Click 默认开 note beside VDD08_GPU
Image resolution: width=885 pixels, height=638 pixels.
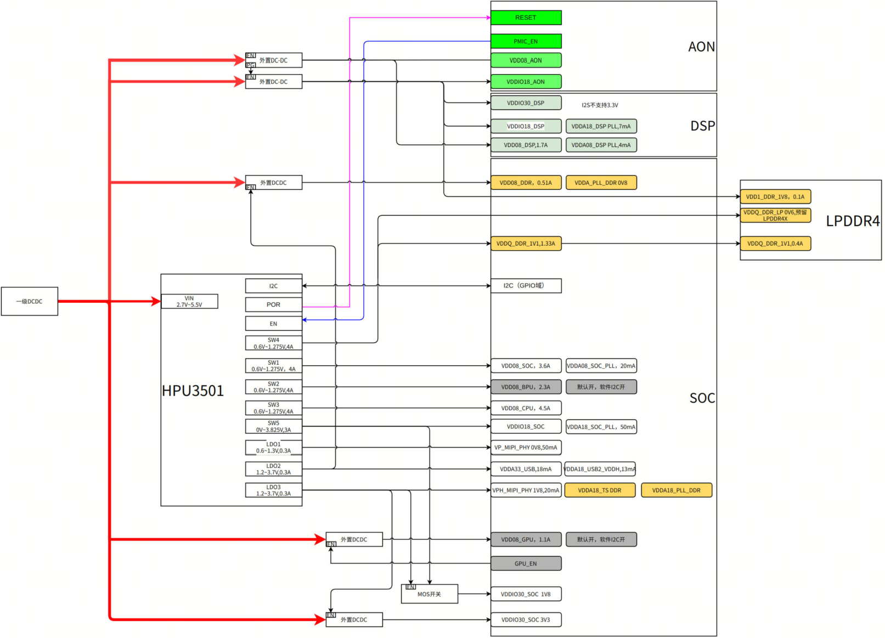[x=601, y=540]
